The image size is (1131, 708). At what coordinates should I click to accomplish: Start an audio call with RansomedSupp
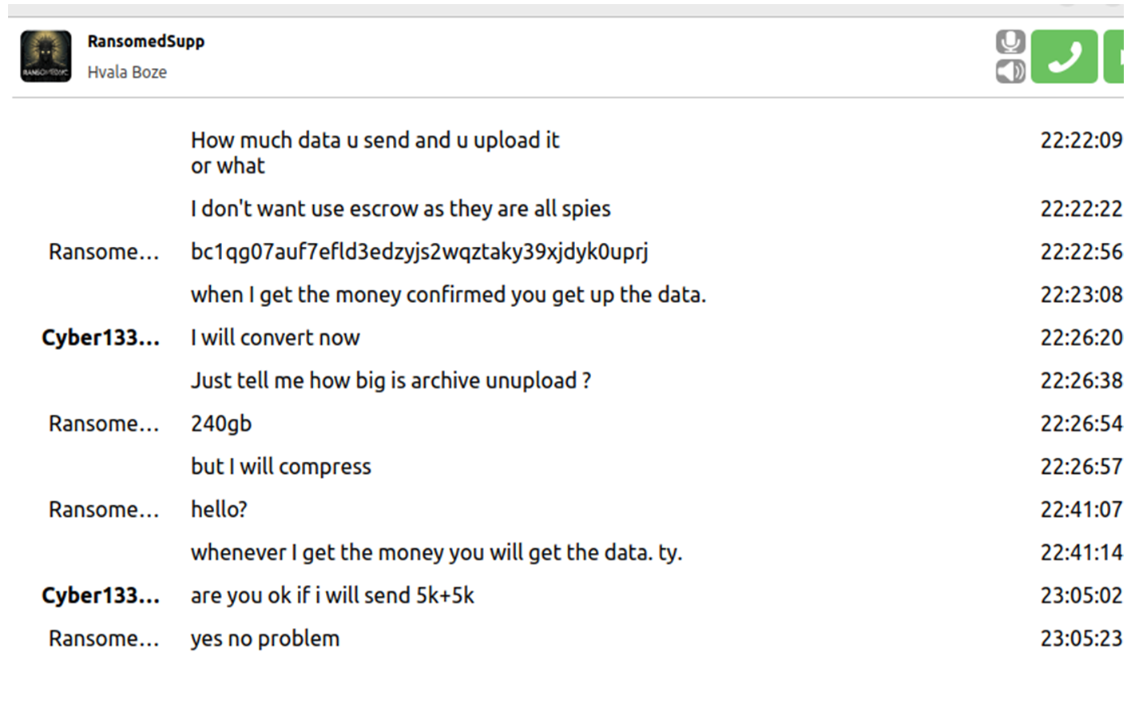pyautogui.click(x=1064, y=57)
